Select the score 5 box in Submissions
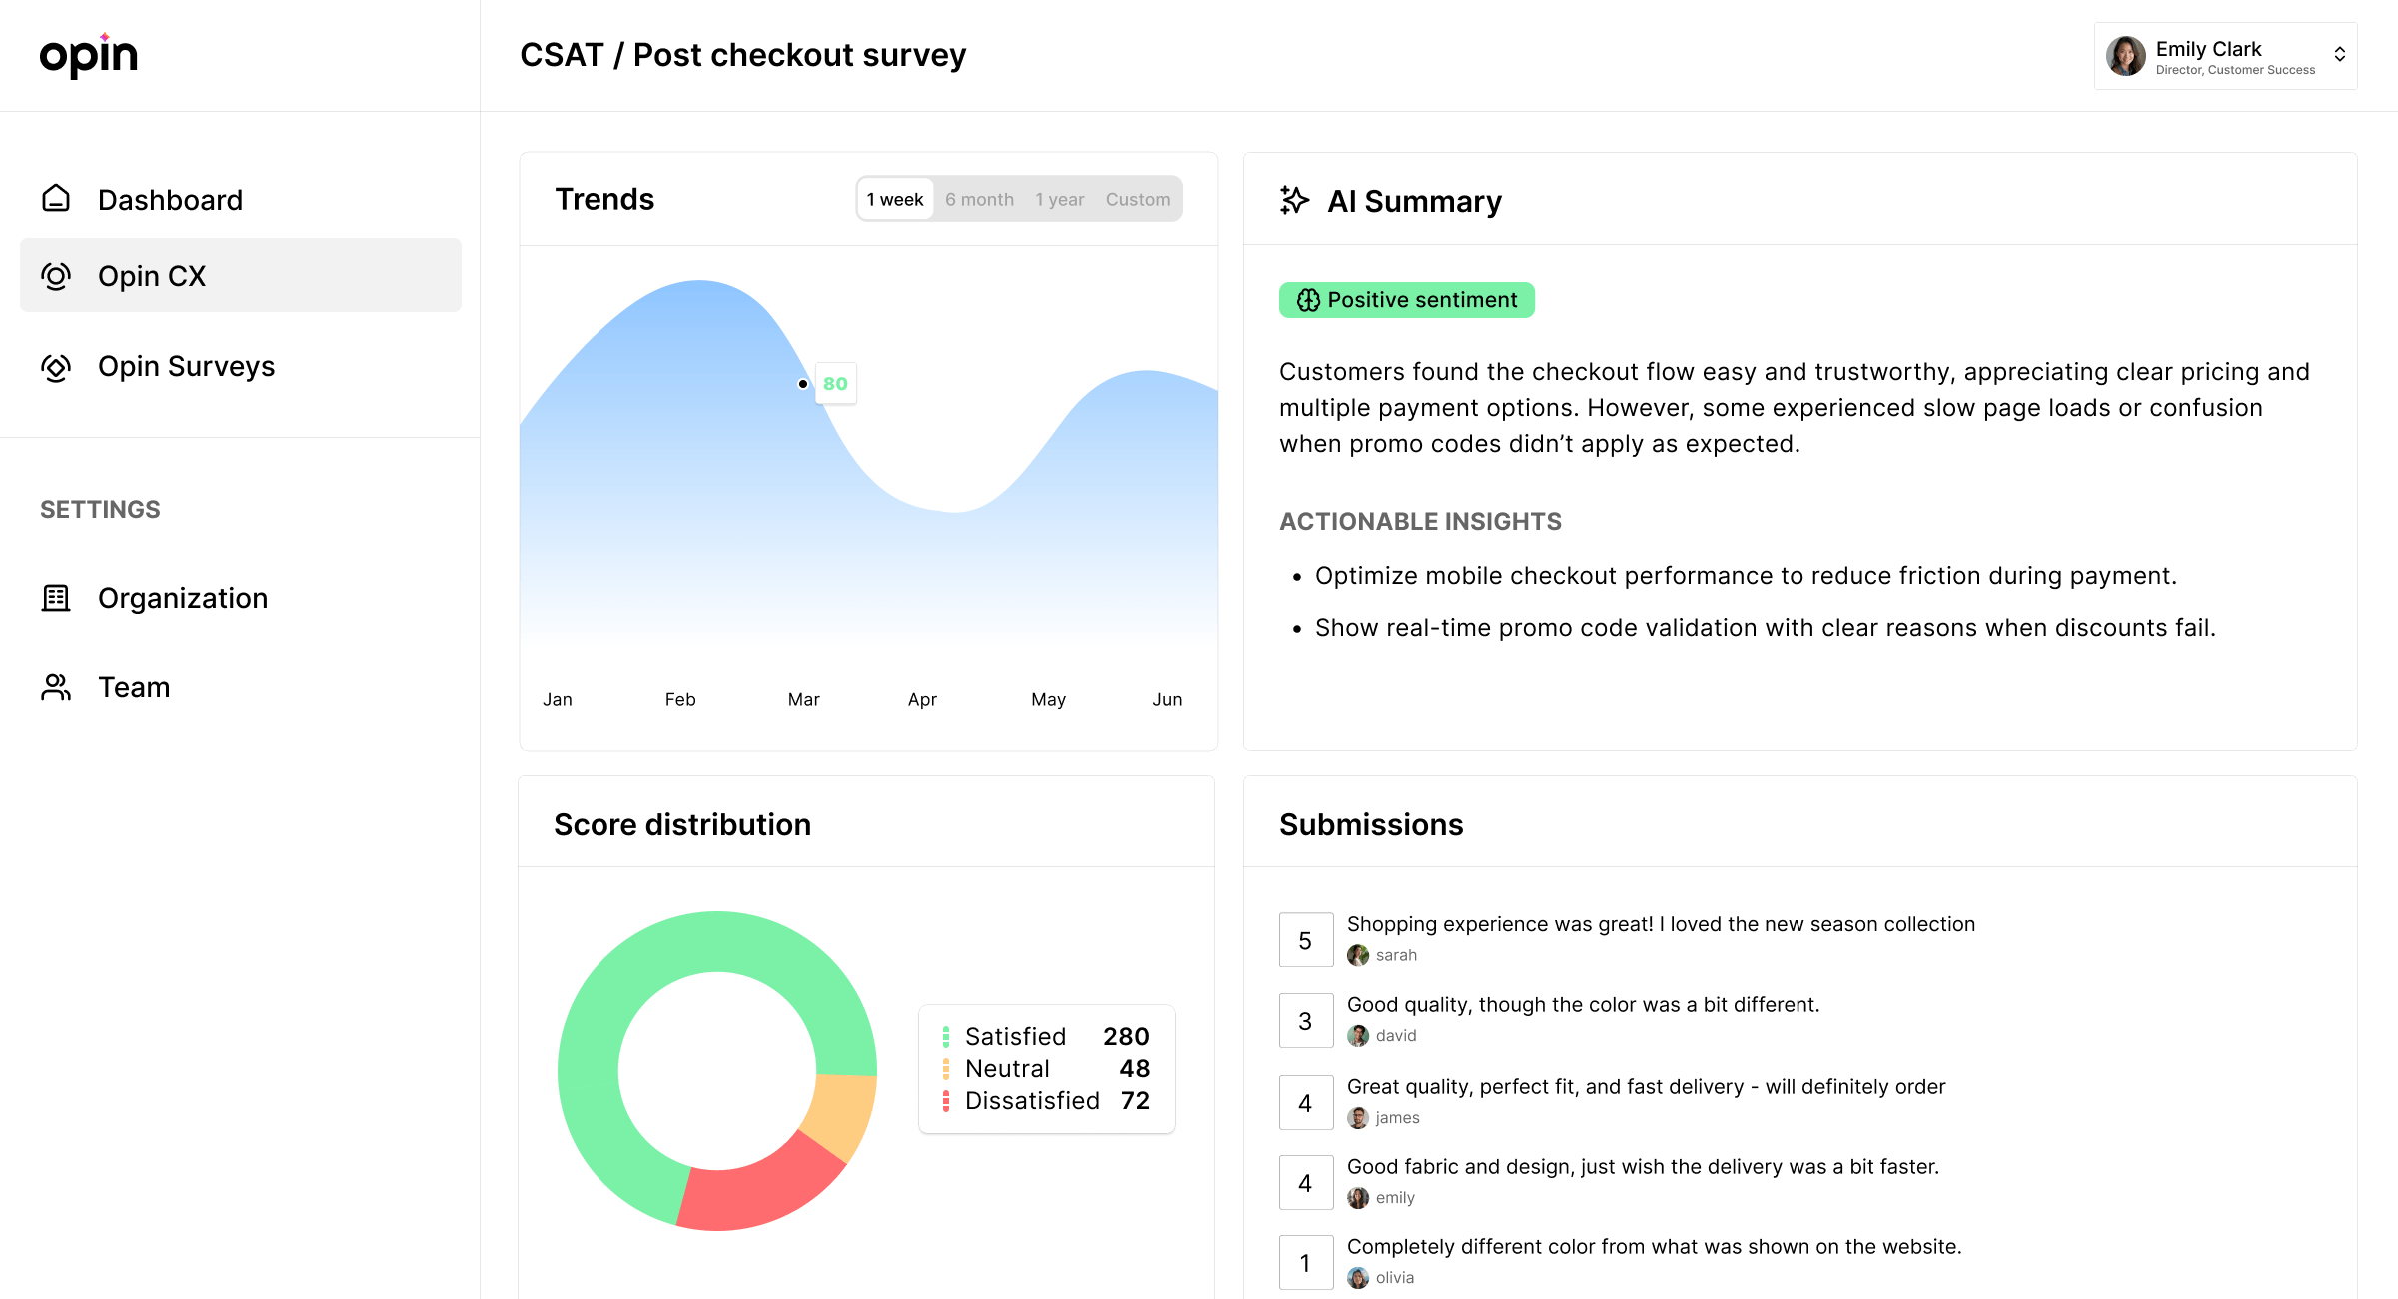 tap(1305, 939)
